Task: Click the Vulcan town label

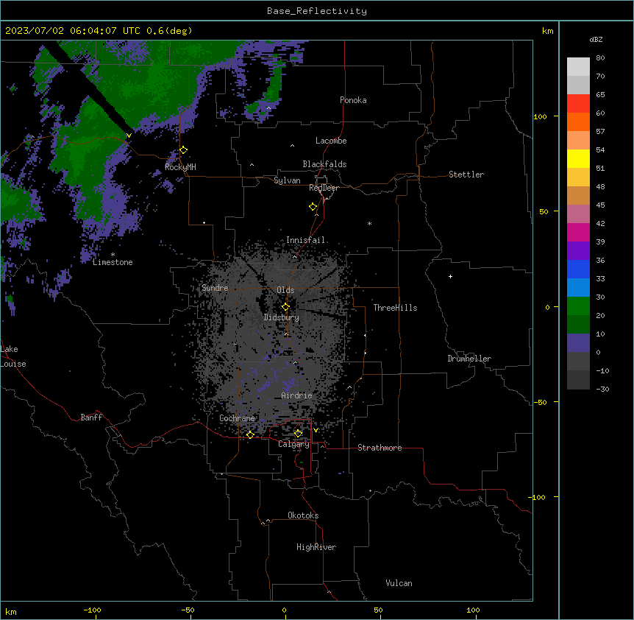Action: pos(399,583)
